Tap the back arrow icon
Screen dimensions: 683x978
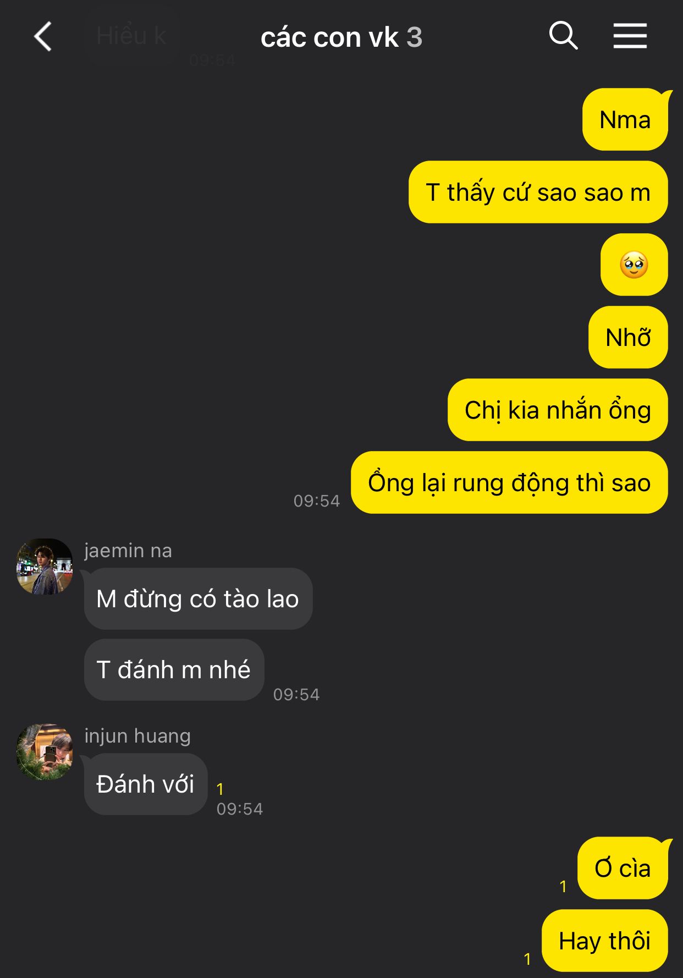click(x=43, y=36)
